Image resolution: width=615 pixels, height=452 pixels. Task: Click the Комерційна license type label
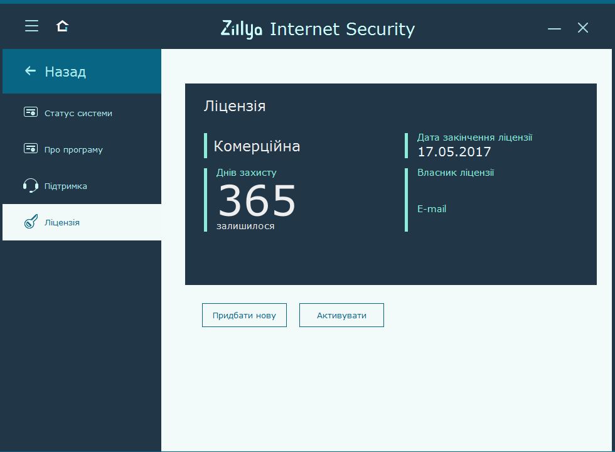257,146
